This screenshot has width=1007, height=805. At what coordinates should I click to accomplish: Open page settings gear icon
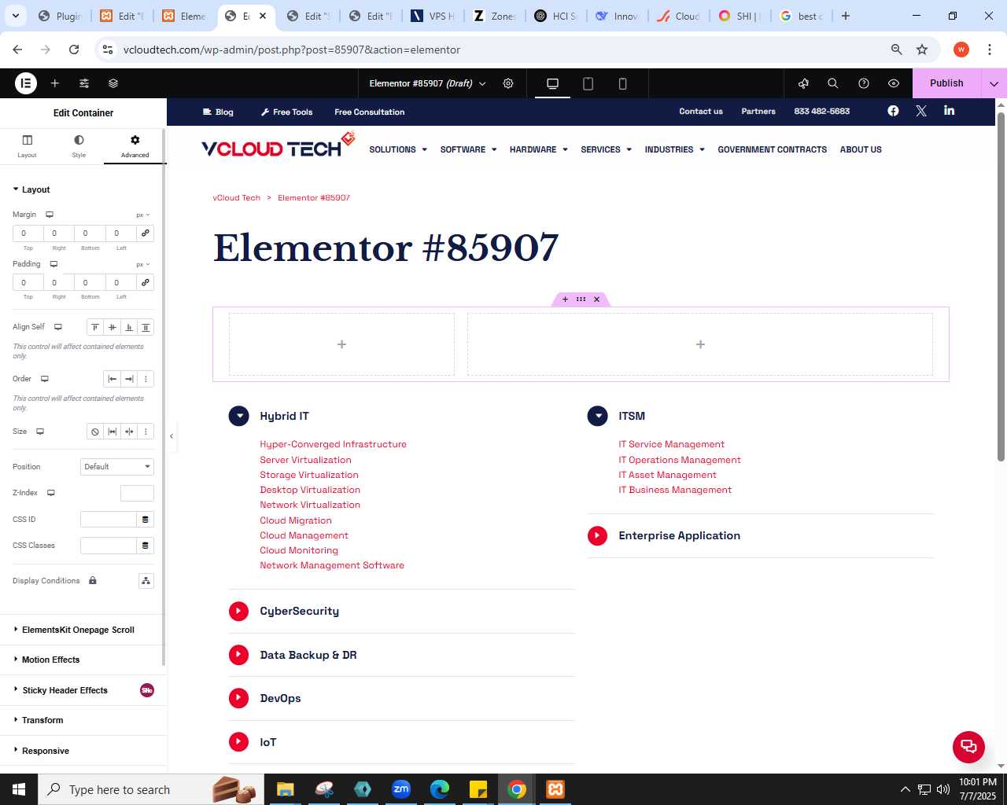(x=508, y=83)
